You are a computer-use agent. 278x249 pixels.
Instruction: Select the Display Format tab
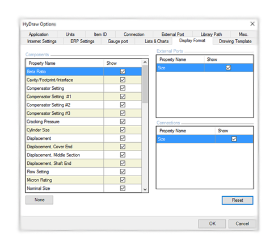pos(192,40)
